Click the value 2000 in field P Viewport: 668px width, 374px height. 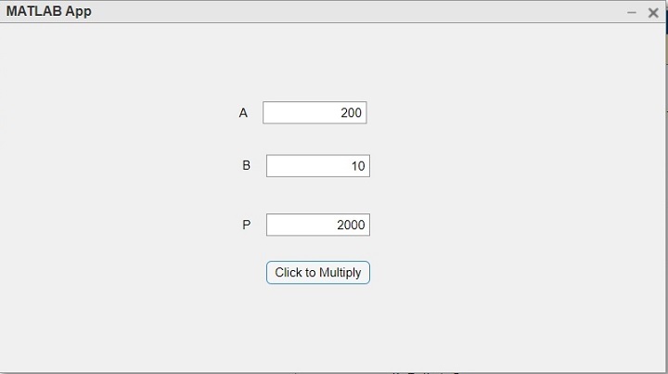351,225
